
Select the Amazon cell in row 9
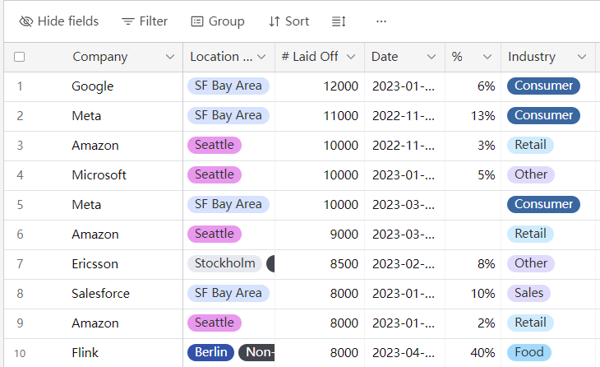pyautogui.click(x=94, y=323)
